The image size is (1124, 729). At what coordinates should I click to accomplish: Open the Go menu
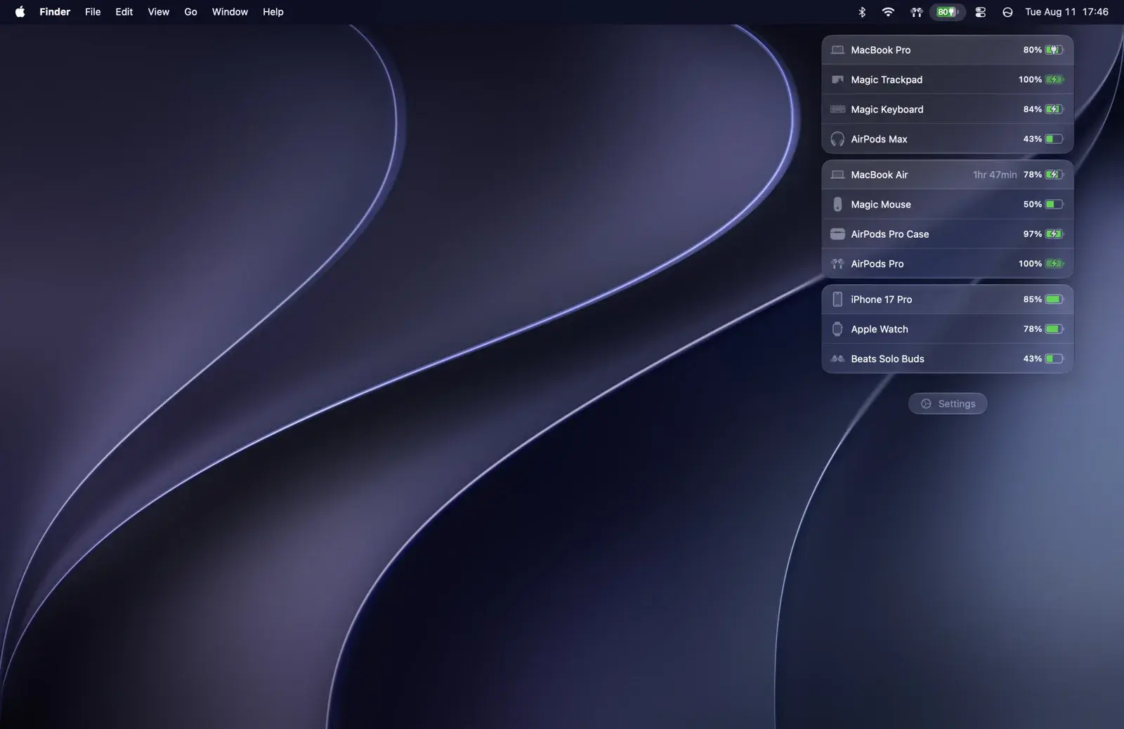point(190,12)
